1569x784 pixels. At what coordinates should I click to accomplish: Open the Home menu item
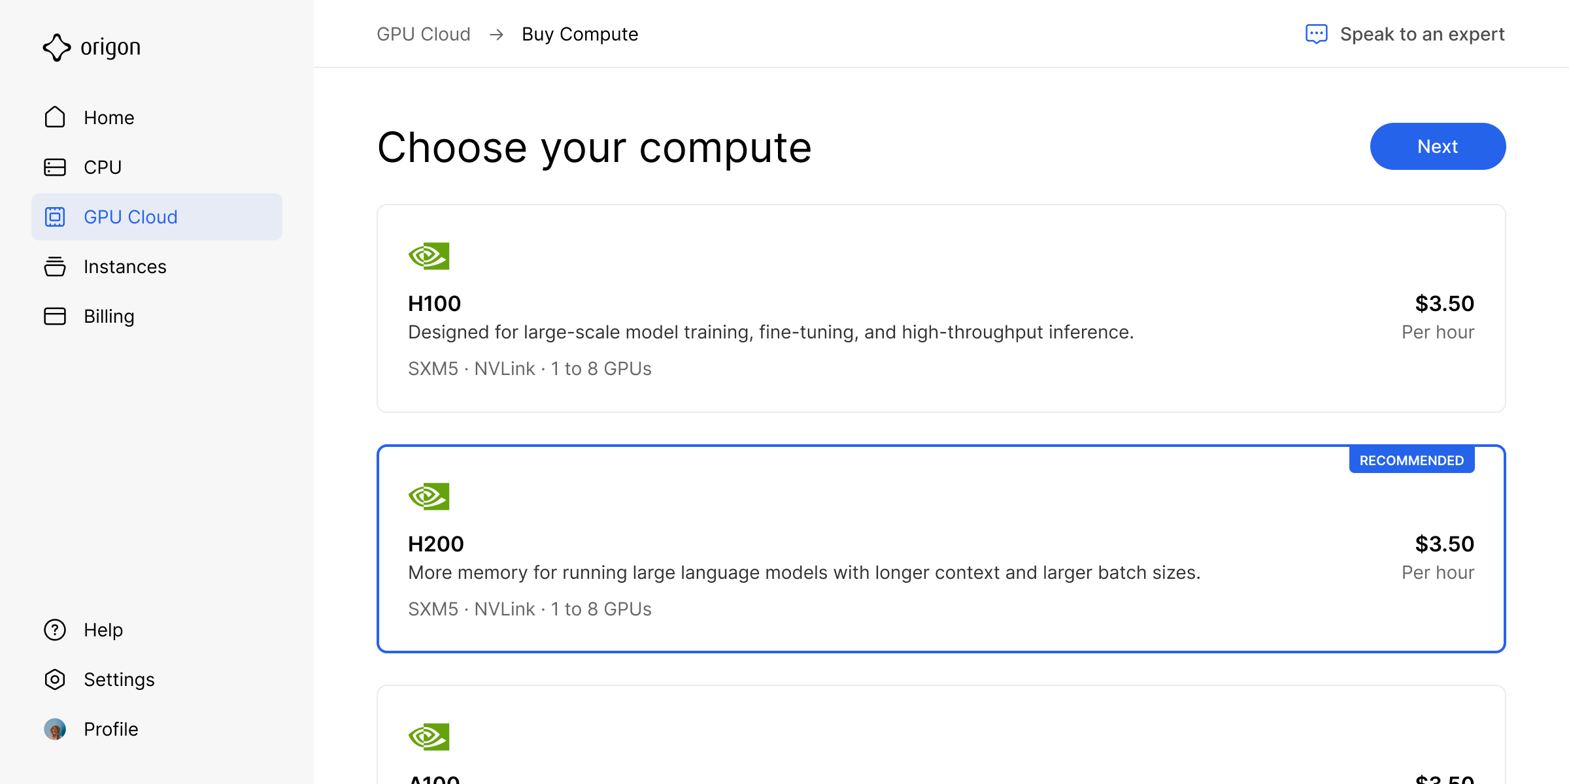[x=157, y=118]
